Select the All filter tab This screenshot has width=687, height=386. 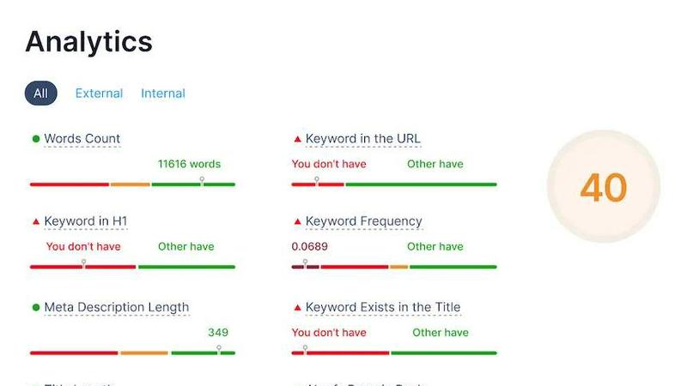(40, 93)
